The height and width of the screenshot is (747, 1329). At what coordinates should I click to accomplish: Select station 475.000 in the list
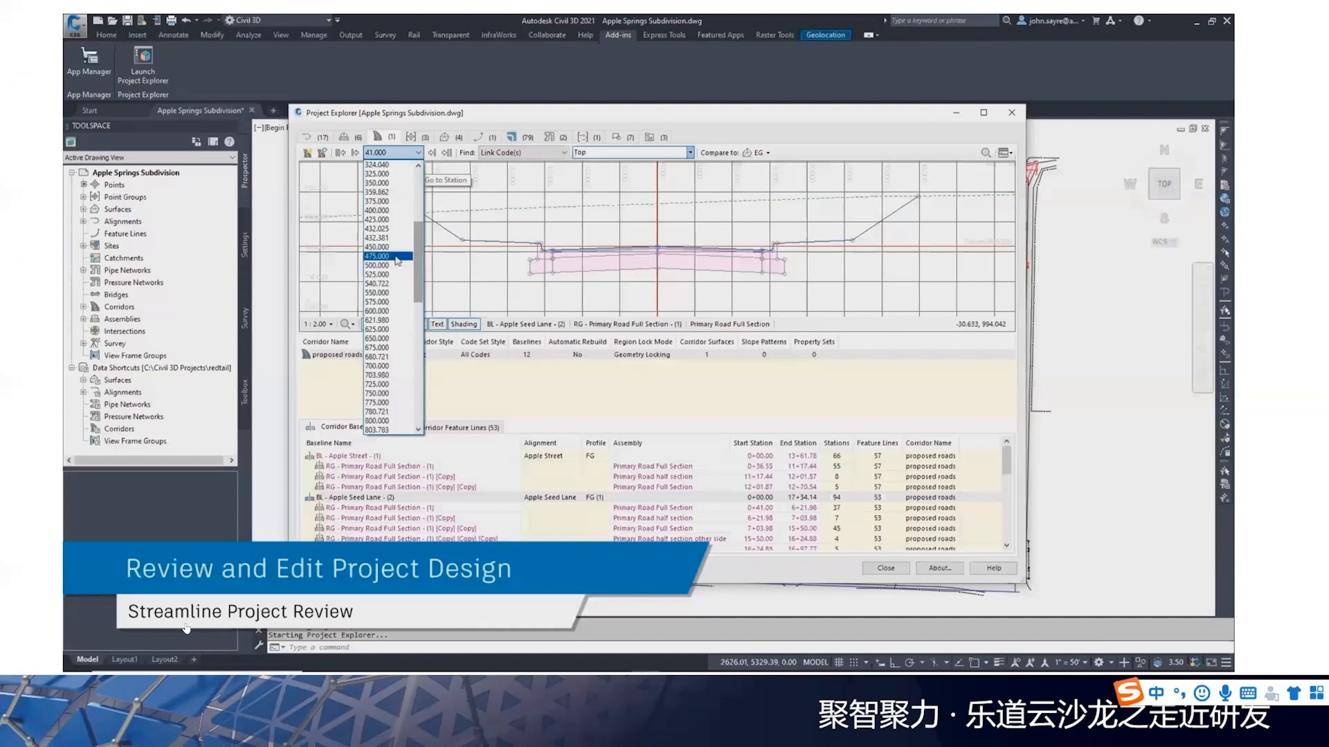click(388, 256)
